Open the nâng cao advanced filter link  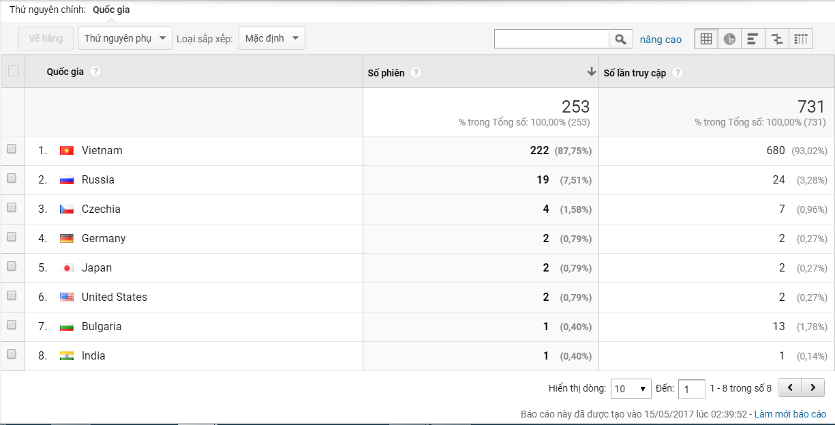pos(661,40)
